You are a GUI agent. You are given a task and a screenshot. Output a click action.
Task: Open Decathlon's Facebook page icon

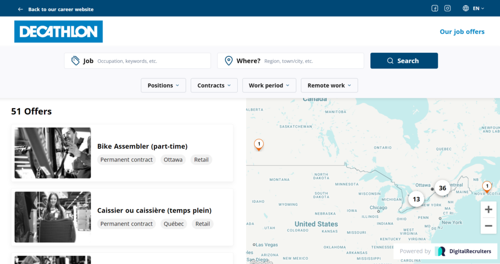(435, 8)
